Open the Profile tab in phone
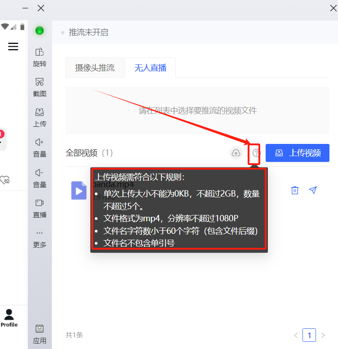338x349 pixels. [9, 318]
